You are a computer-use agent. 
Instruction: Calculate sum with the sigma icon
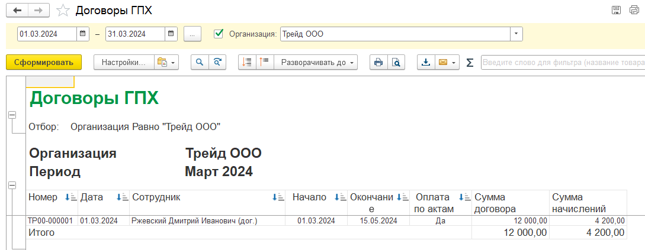pyautogui.click(x=470, y=63)
